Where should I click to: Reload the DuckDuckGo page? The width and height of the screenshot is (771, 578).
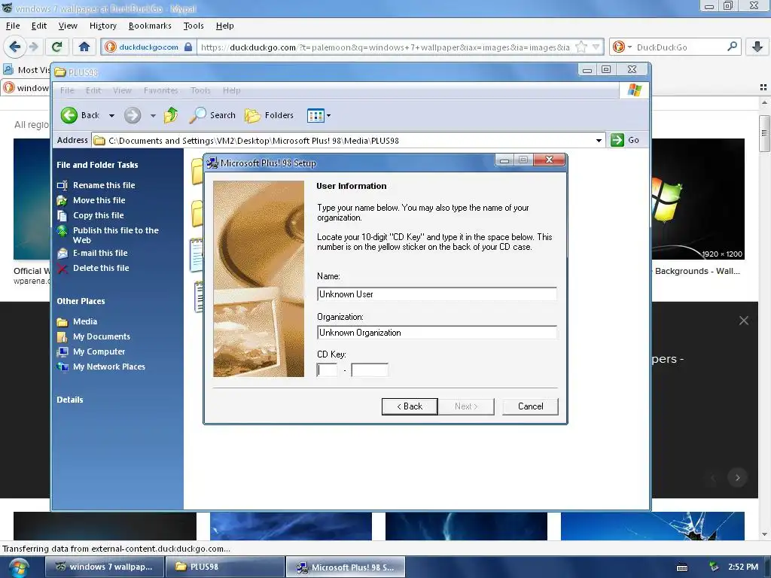(56, 47)
